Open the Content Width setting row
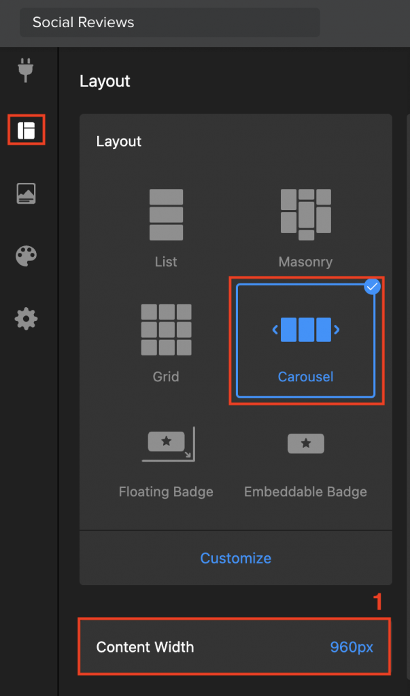 pos(235,647)
